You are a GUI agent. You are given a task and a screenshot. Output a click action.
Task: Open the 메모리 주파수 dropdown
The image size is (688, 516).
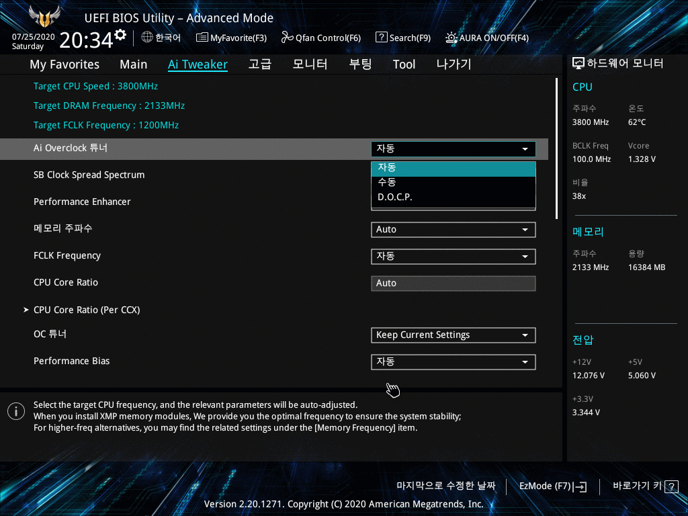coord(454,230)
